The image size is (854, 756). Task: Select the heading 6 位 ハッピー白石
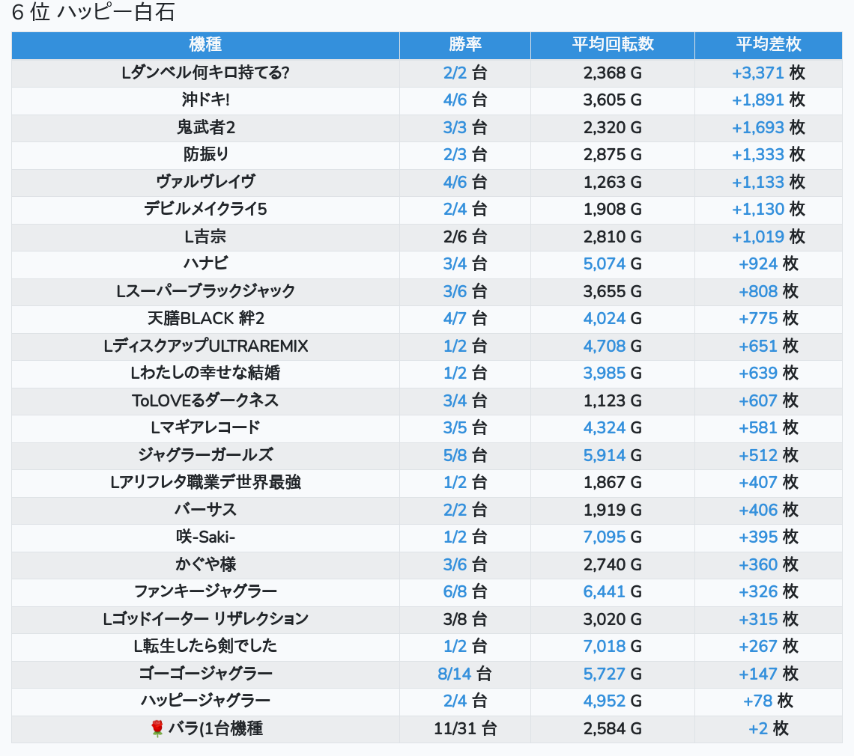tap(93, 12)
